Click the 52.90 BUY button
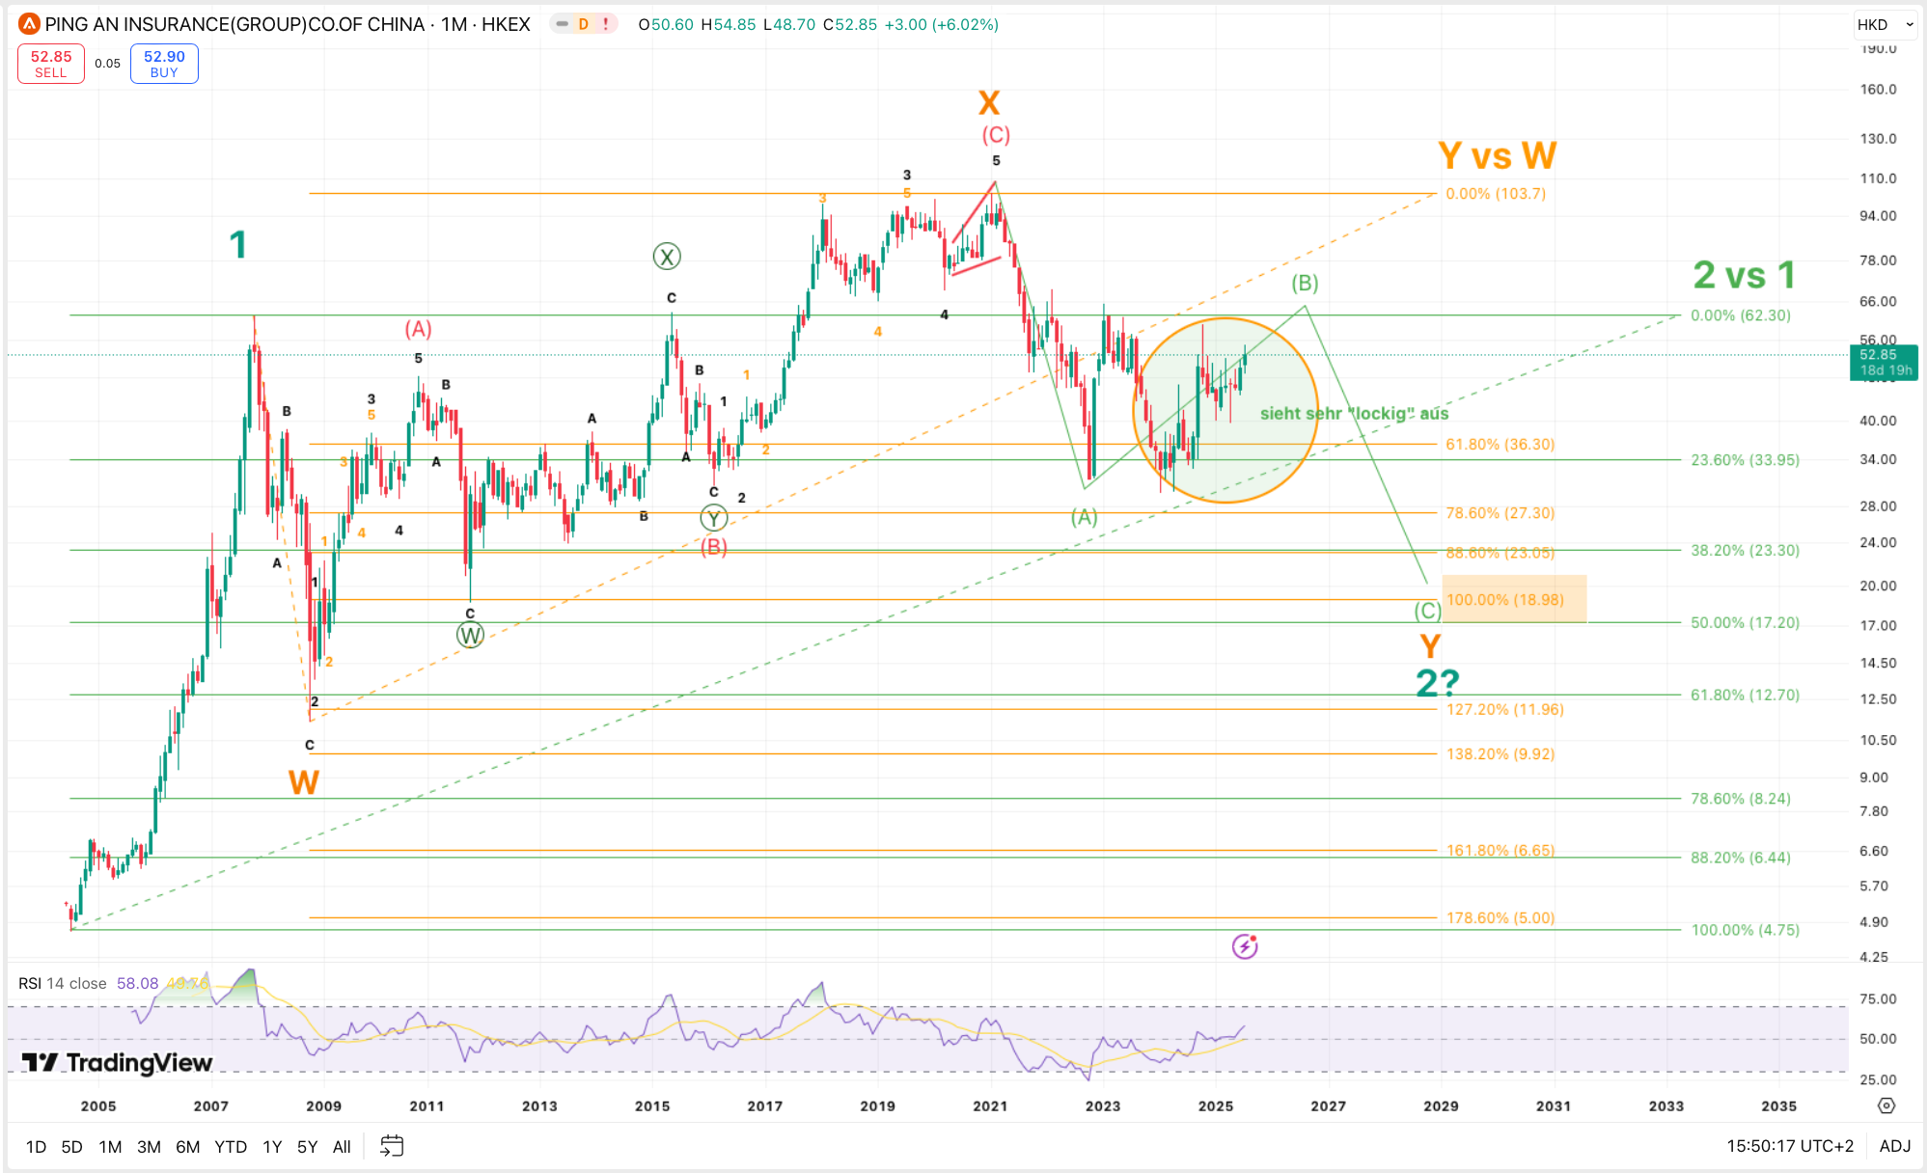Viewport: 1927px width, 1173px height. tap(164, 64)
